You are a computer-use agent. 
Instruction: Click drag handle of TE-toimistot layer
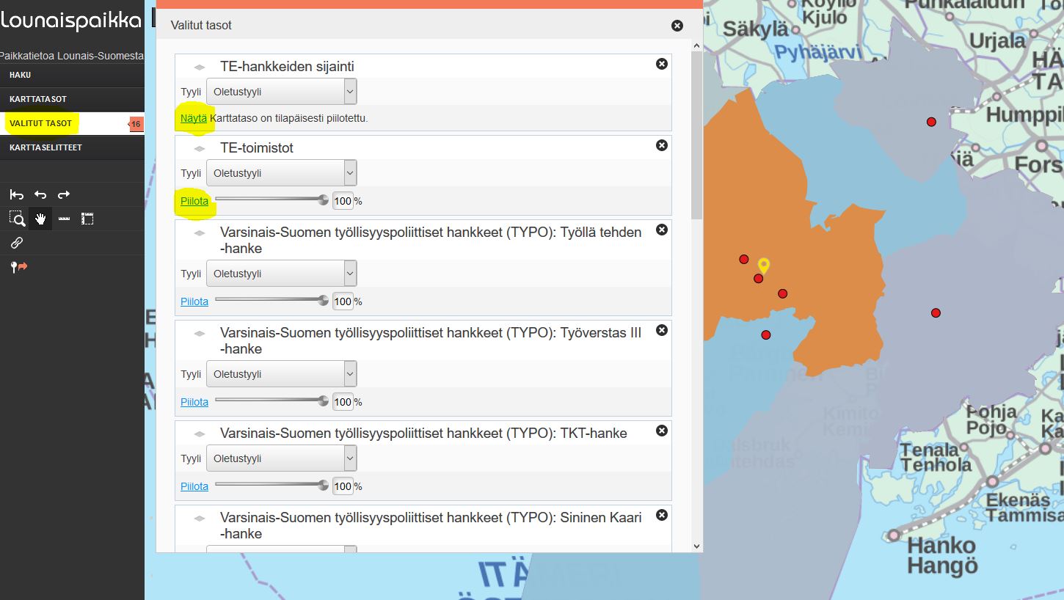(x=199, y=149)
